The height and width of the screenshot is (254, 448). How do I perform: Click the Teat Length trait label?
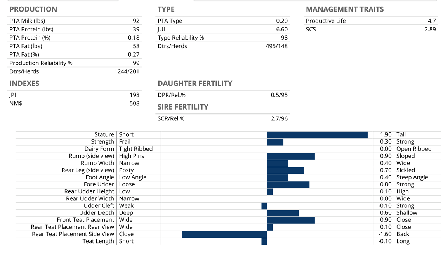(x=98, y=241)
